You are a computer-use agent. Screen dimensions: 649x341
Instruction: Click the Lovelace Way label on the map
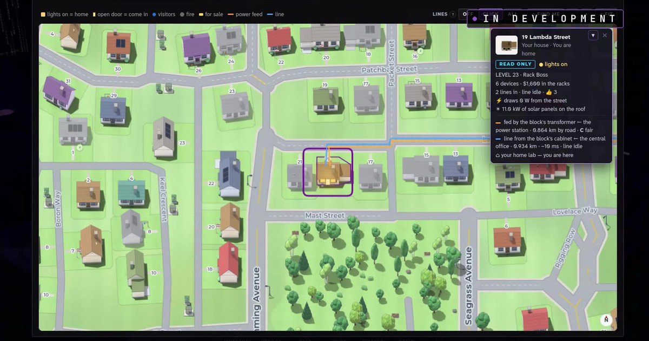[x=574, y=211]
